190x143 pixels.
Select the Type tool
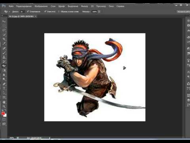pyautogui.click(x=4, y=89)
